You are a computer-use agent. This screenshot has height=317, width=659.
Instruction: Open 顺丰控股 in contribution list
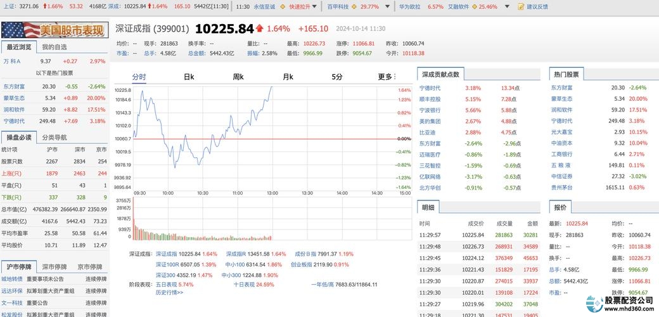(x=430, y=99)
